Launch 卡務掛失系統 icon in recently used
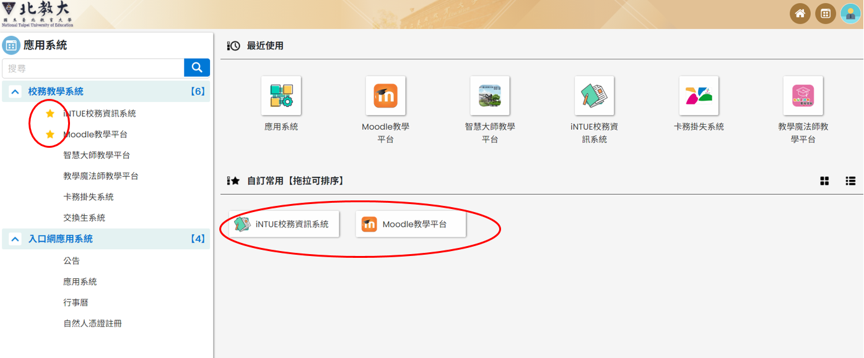 (x=699, y=96)
